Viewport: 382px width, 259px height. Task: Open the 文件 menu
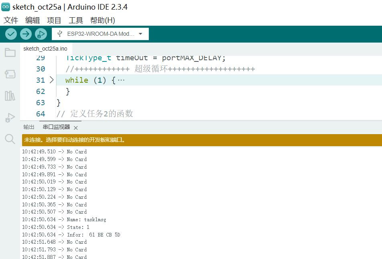11,20
